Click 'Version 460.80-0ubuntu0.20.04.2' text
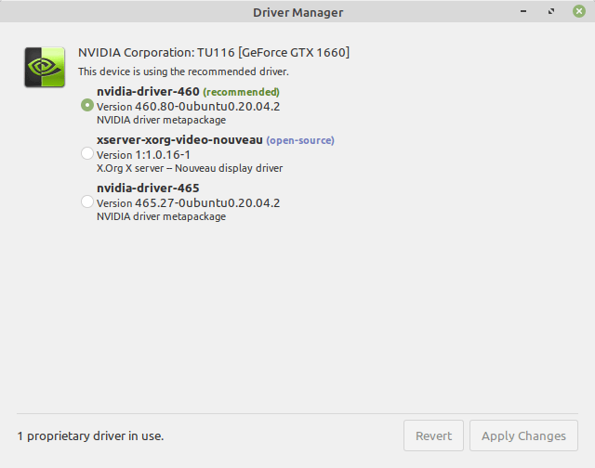 click(x=188, y=107)
